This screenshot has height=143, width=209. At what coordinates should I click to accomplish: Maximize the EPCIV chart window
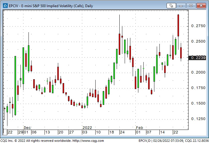[191, 6]
